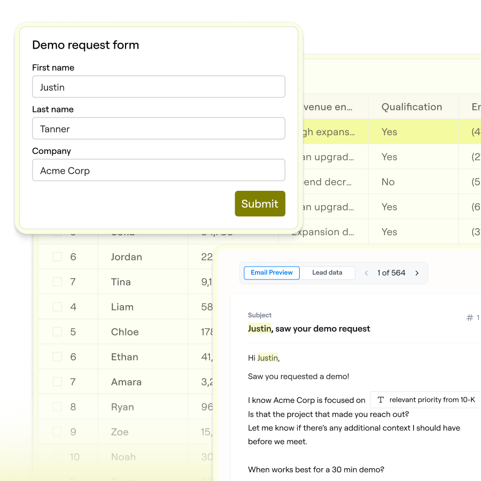Image resolution: width=481 pixels, height=481 pixels.
Task: Click the 'xpansion d…' table cell
Action: 323,232
